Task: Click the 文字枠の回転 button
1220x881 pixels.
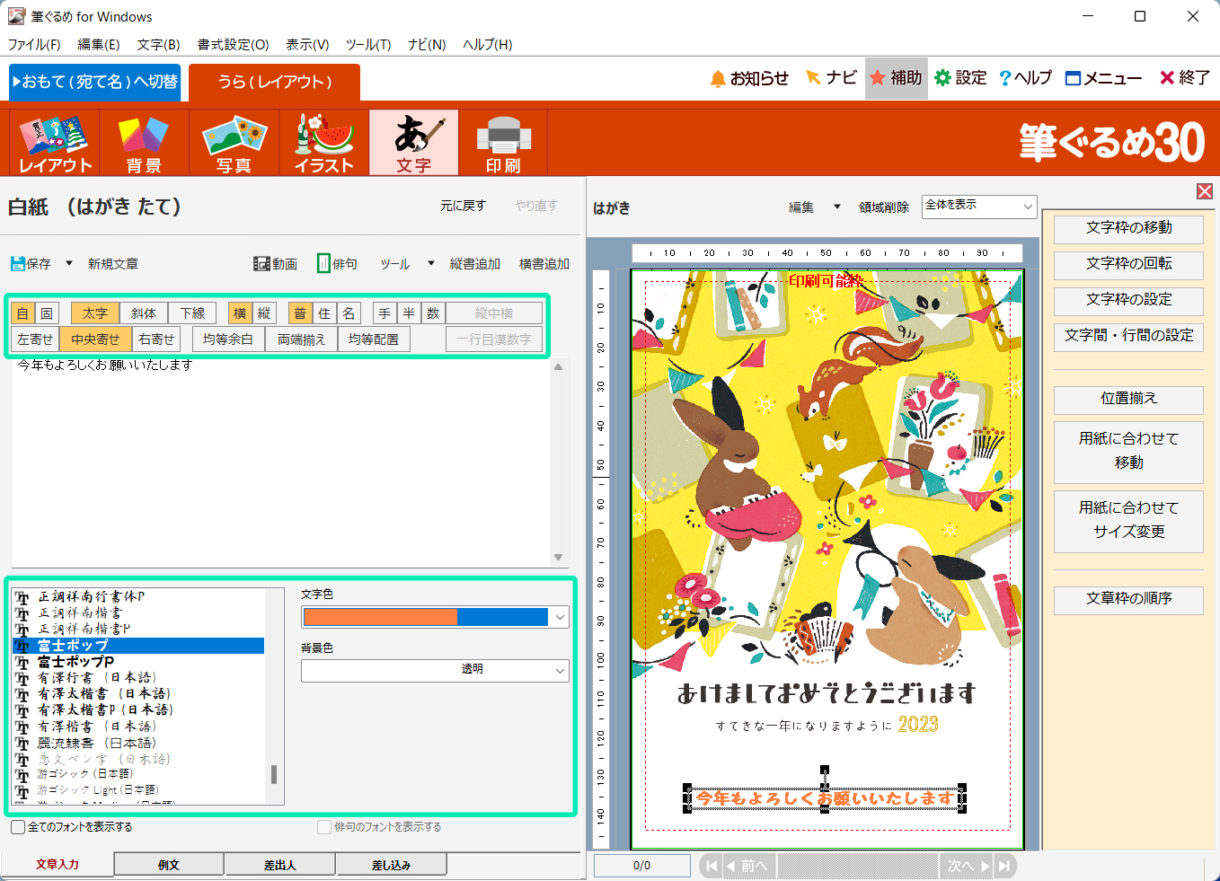Action: click(1128, 263)
